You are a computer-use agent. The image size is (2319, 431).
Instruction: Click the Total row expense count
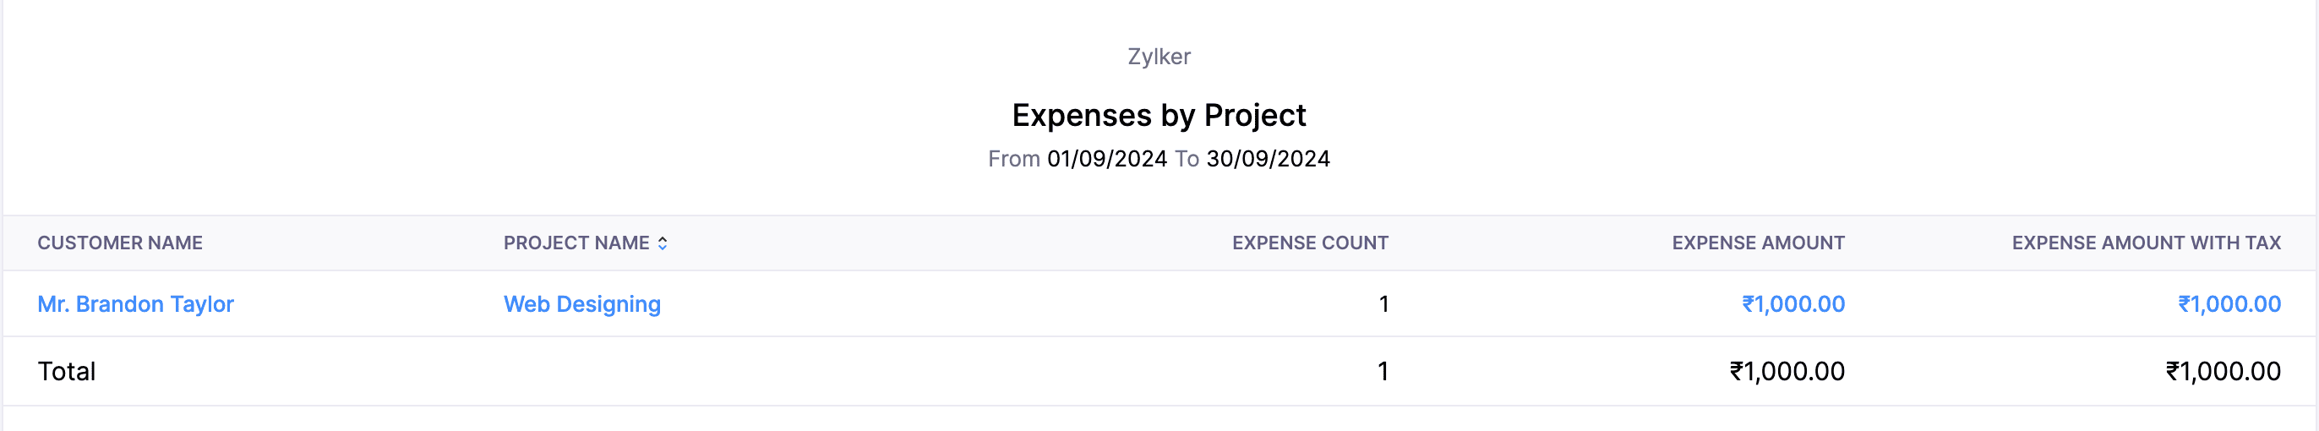click(1382, 371)
